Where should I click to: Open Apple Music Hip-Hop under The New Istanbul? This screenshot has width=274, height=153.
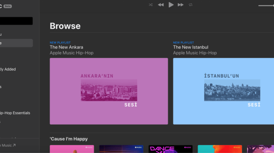[x=195, y=53]
